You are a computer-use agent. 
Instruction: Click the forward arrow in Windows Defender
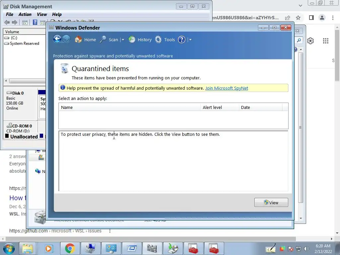pos(66,39)
